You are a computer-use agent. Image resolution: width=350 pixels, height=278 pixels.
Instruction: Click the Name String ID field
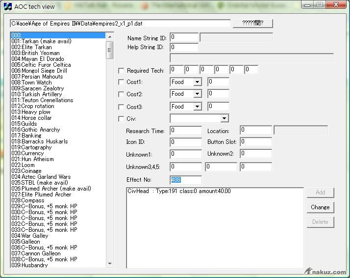[184, 37]
